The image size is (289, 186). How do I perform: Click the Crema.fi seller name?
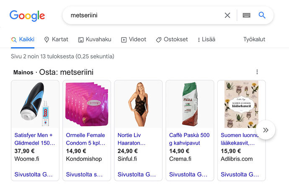[180, 159]
